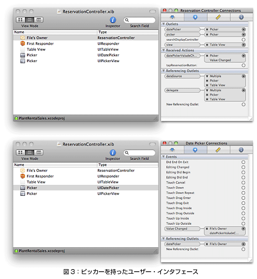257x279 pixels.
Task: Select File's Owner row in bottom xib window
Action: 86,171
